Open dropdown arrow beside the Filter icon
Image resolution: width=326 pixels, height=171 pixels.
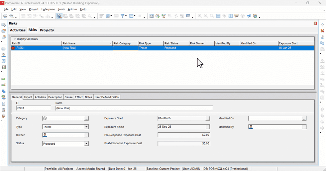pyautogui.click(x=126, y=16)
